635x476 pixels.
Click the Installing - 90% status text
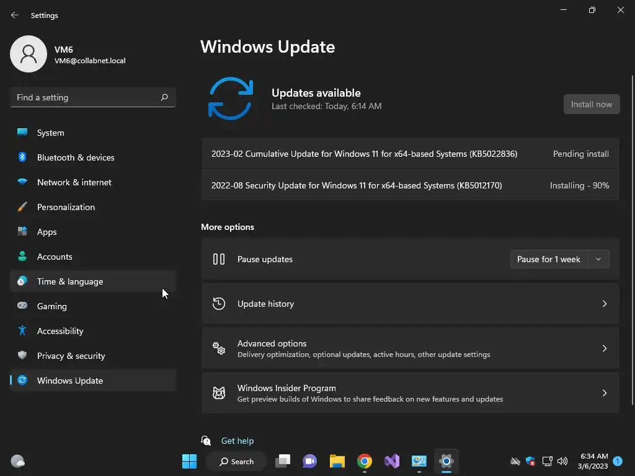580,185
